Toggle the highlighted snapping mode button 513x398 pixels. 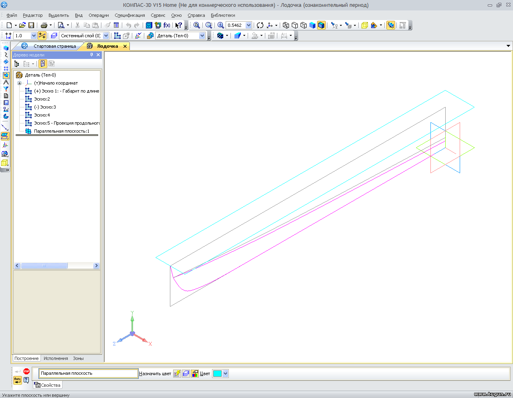pos(42,36)
